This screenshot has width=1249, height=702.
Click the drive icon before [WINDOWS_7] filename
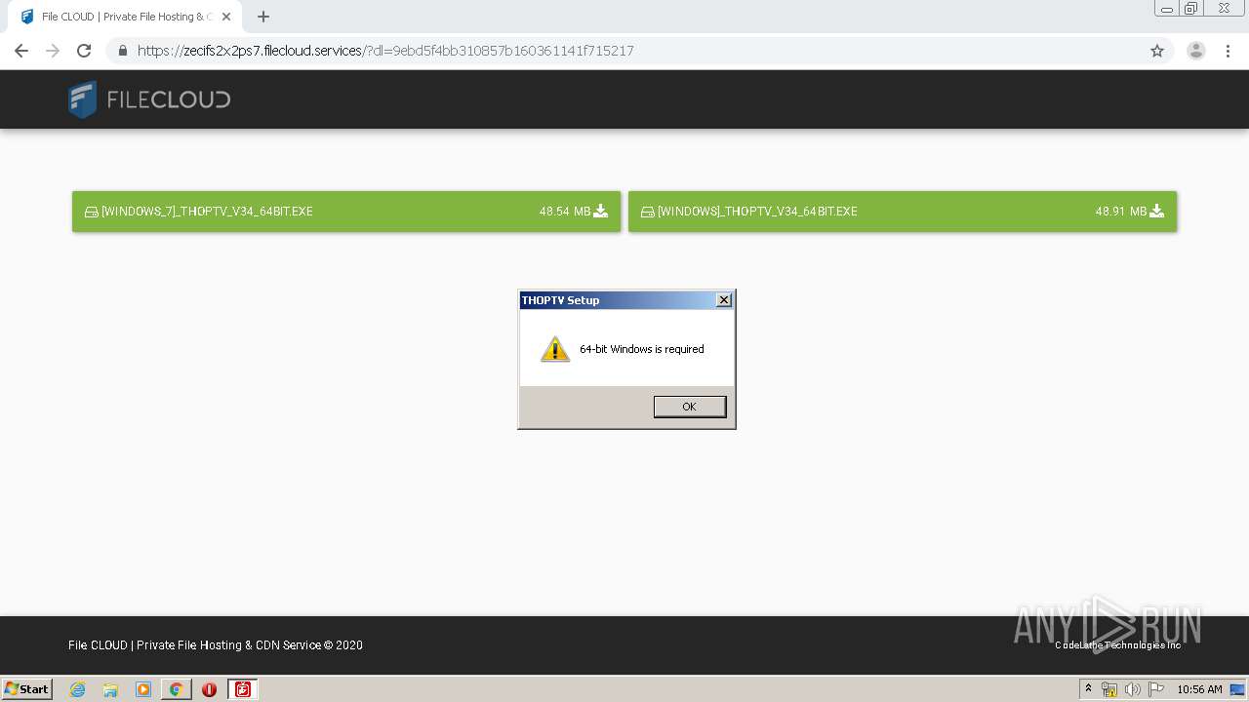point(92,212)
